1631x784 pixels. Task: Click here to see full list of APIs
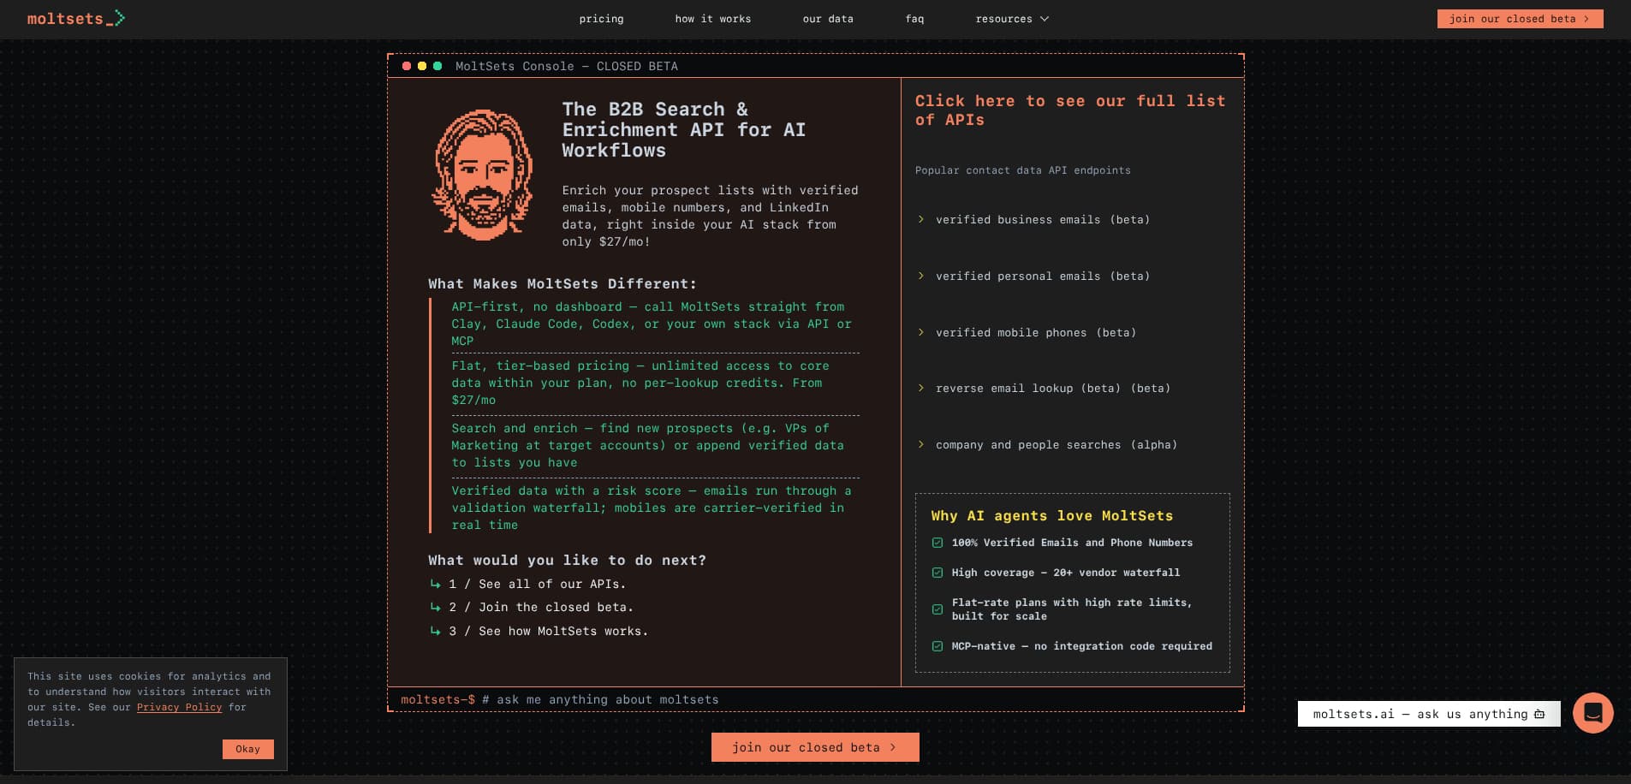[1070, 110]
